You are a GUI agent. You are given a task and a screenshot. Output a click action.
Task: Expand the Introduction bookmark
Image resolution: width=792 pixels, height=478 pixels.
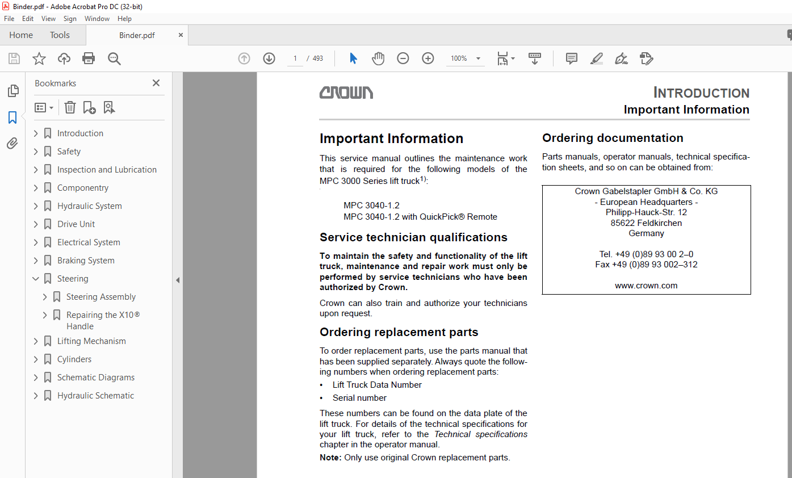[36, 133]
